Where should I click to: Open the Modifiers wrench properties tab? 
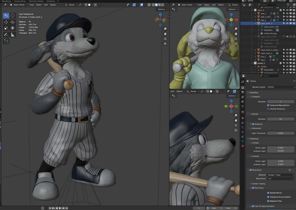243,123
